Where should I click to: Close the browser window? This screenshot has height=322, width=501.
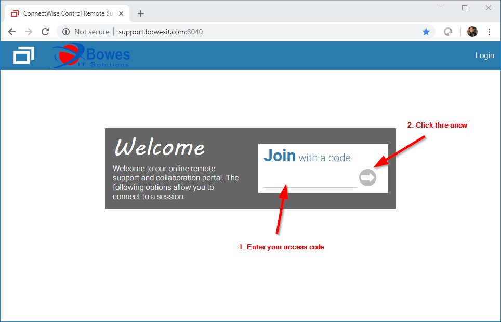488,8
